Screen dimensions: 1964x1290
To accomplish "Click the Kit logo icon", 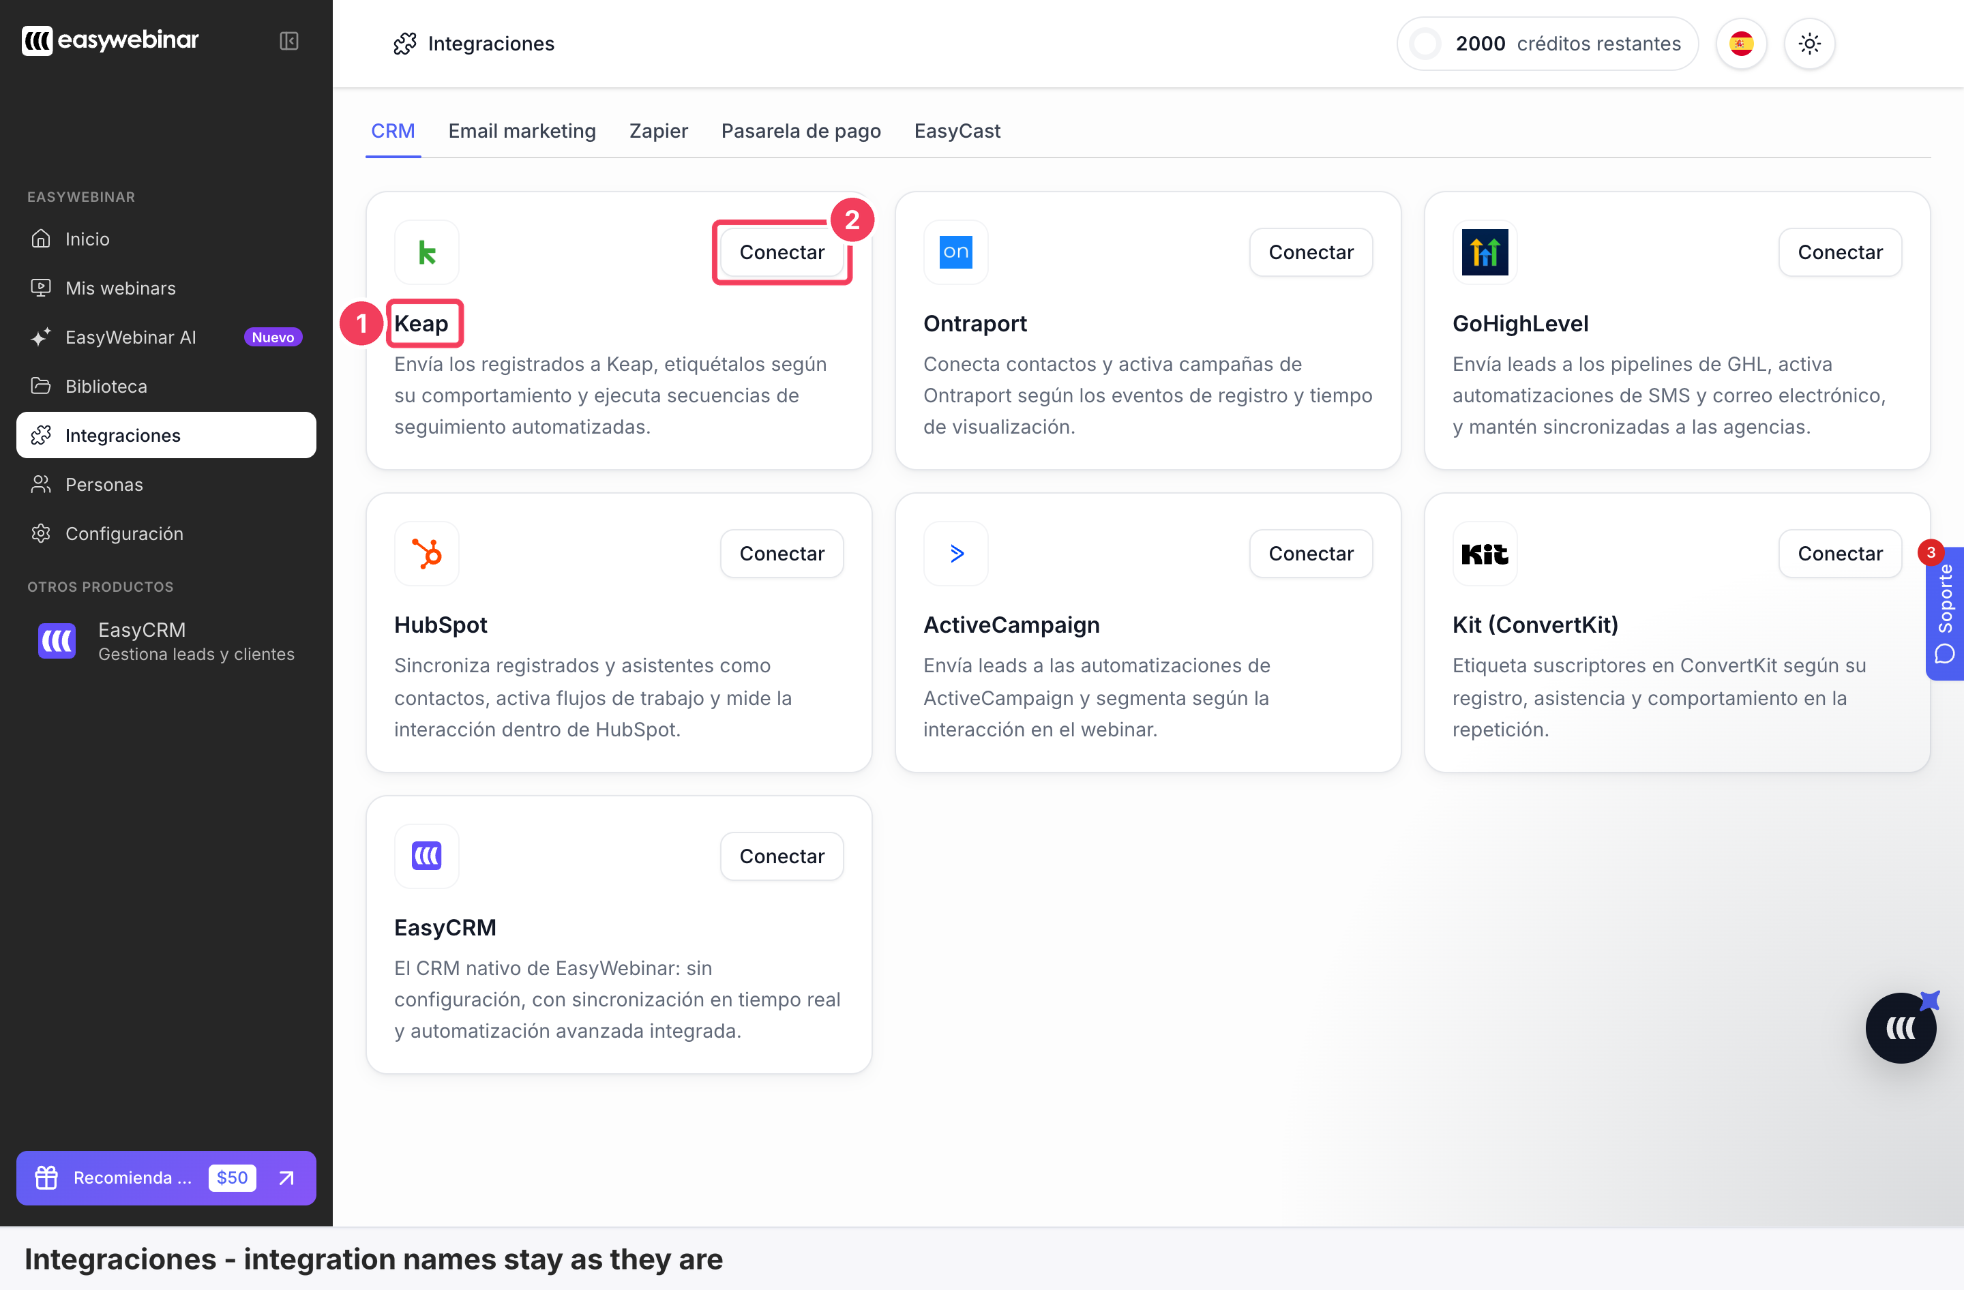I will [x=1485, y=554].
